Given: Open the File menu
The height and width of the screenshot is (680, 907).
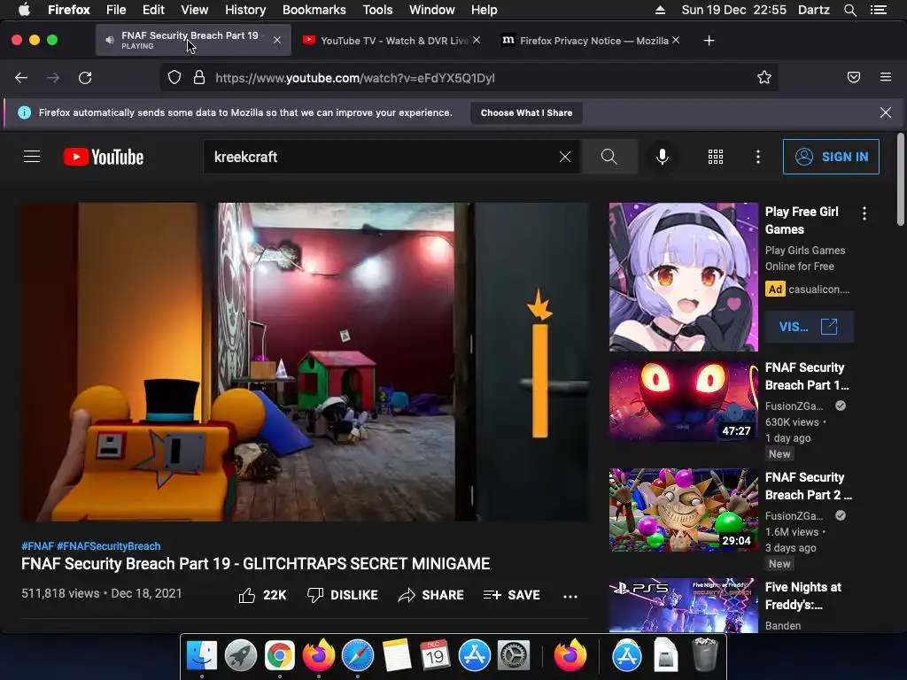Looking at the screenshot, I should [x=116, y=10].
